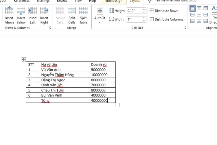
Task: Click the greyed Merge Cells button
Action: click(x=60, y=15)
